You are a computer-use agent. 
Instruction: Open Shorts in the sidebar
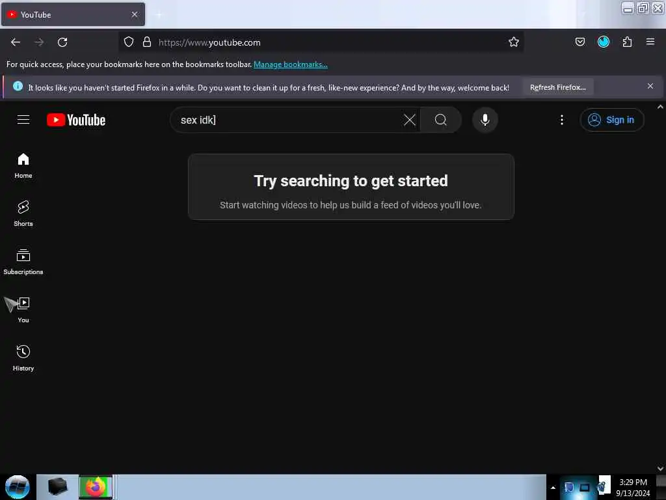point(23,214)
